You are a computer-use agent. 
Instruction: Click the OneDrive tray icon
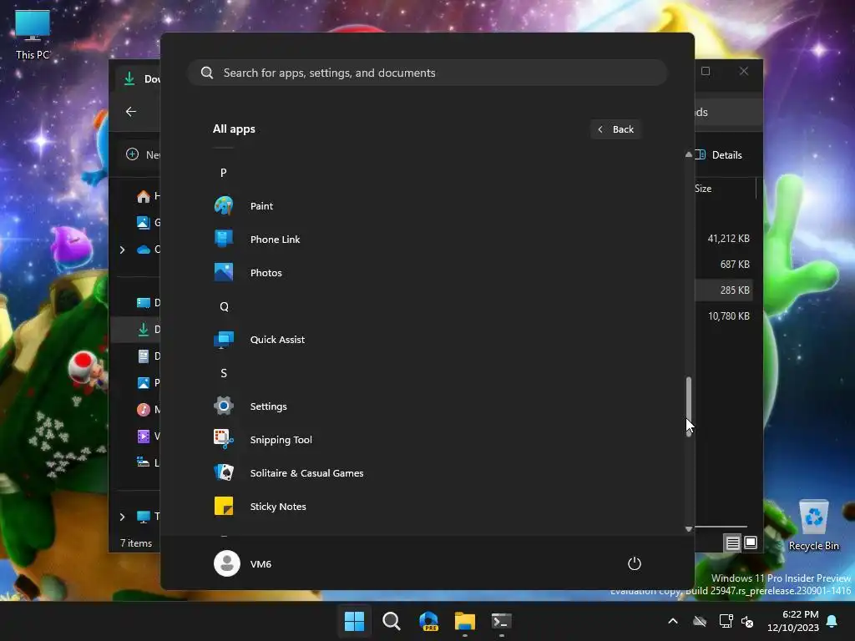click(x=700, y=621)
